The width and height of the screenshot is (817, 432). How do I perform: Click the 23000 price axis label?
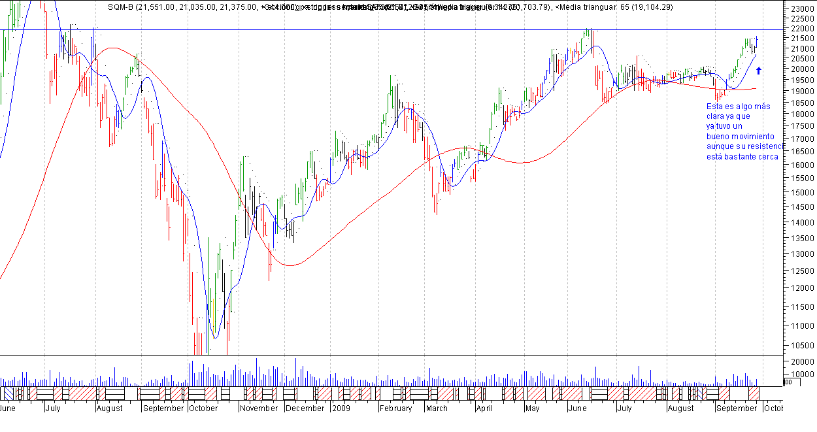tap(801, 9)
